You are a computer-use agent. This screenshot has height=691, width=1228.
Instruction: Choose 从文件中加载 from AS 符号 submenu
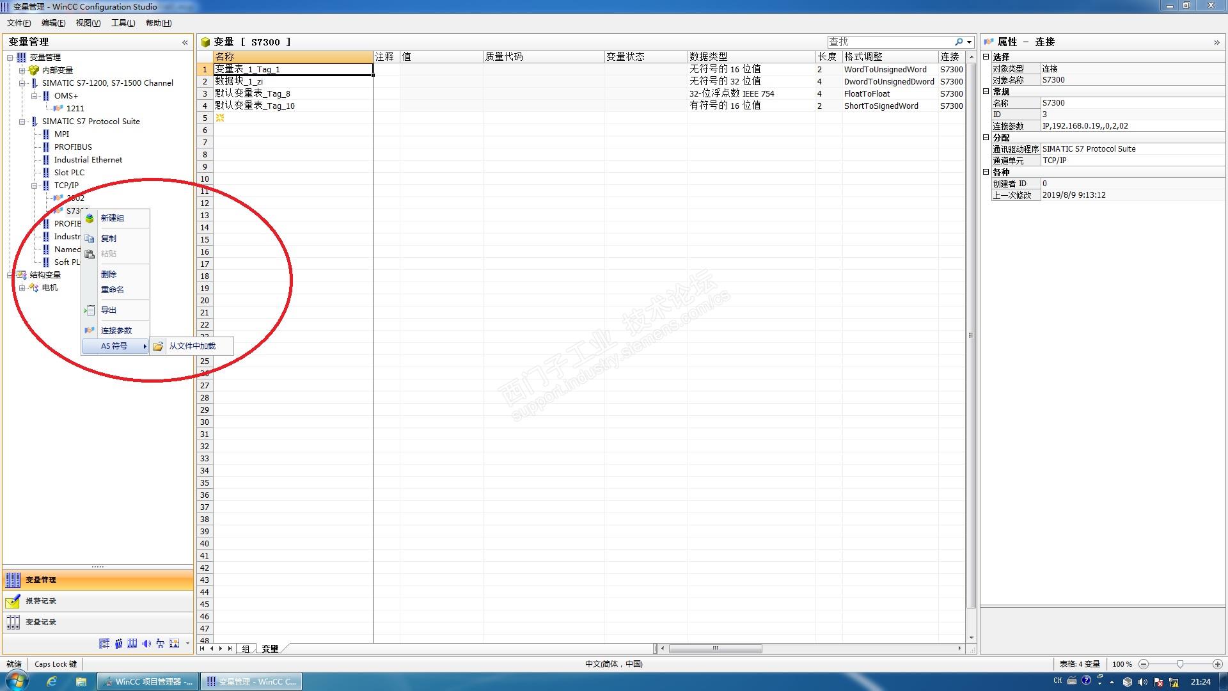pyautogui.click(x=192, y=346)
